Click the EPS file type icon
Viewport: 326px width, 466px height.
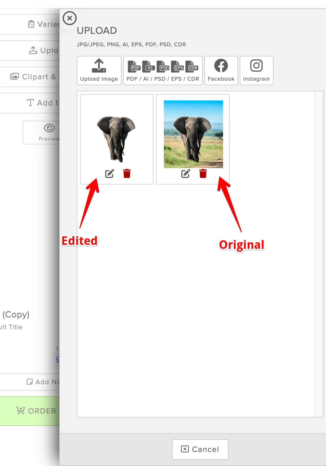tap(177, 67)
